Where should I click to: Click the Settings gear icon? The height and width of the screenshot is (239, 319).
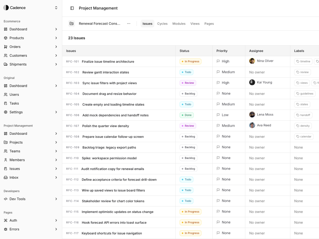(x=6, y=112)
